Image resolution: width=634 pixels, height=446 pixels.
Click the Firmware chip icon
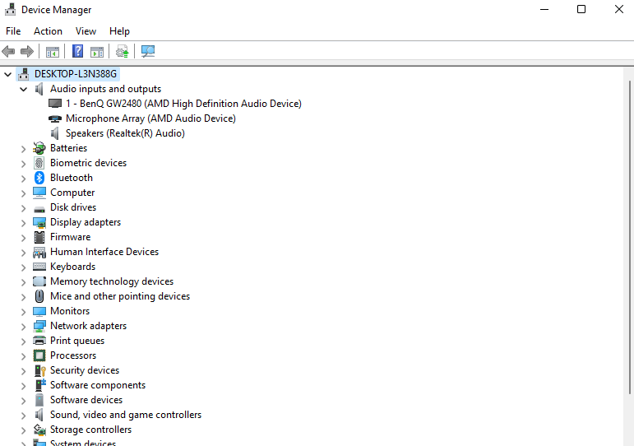coord(39,237)
